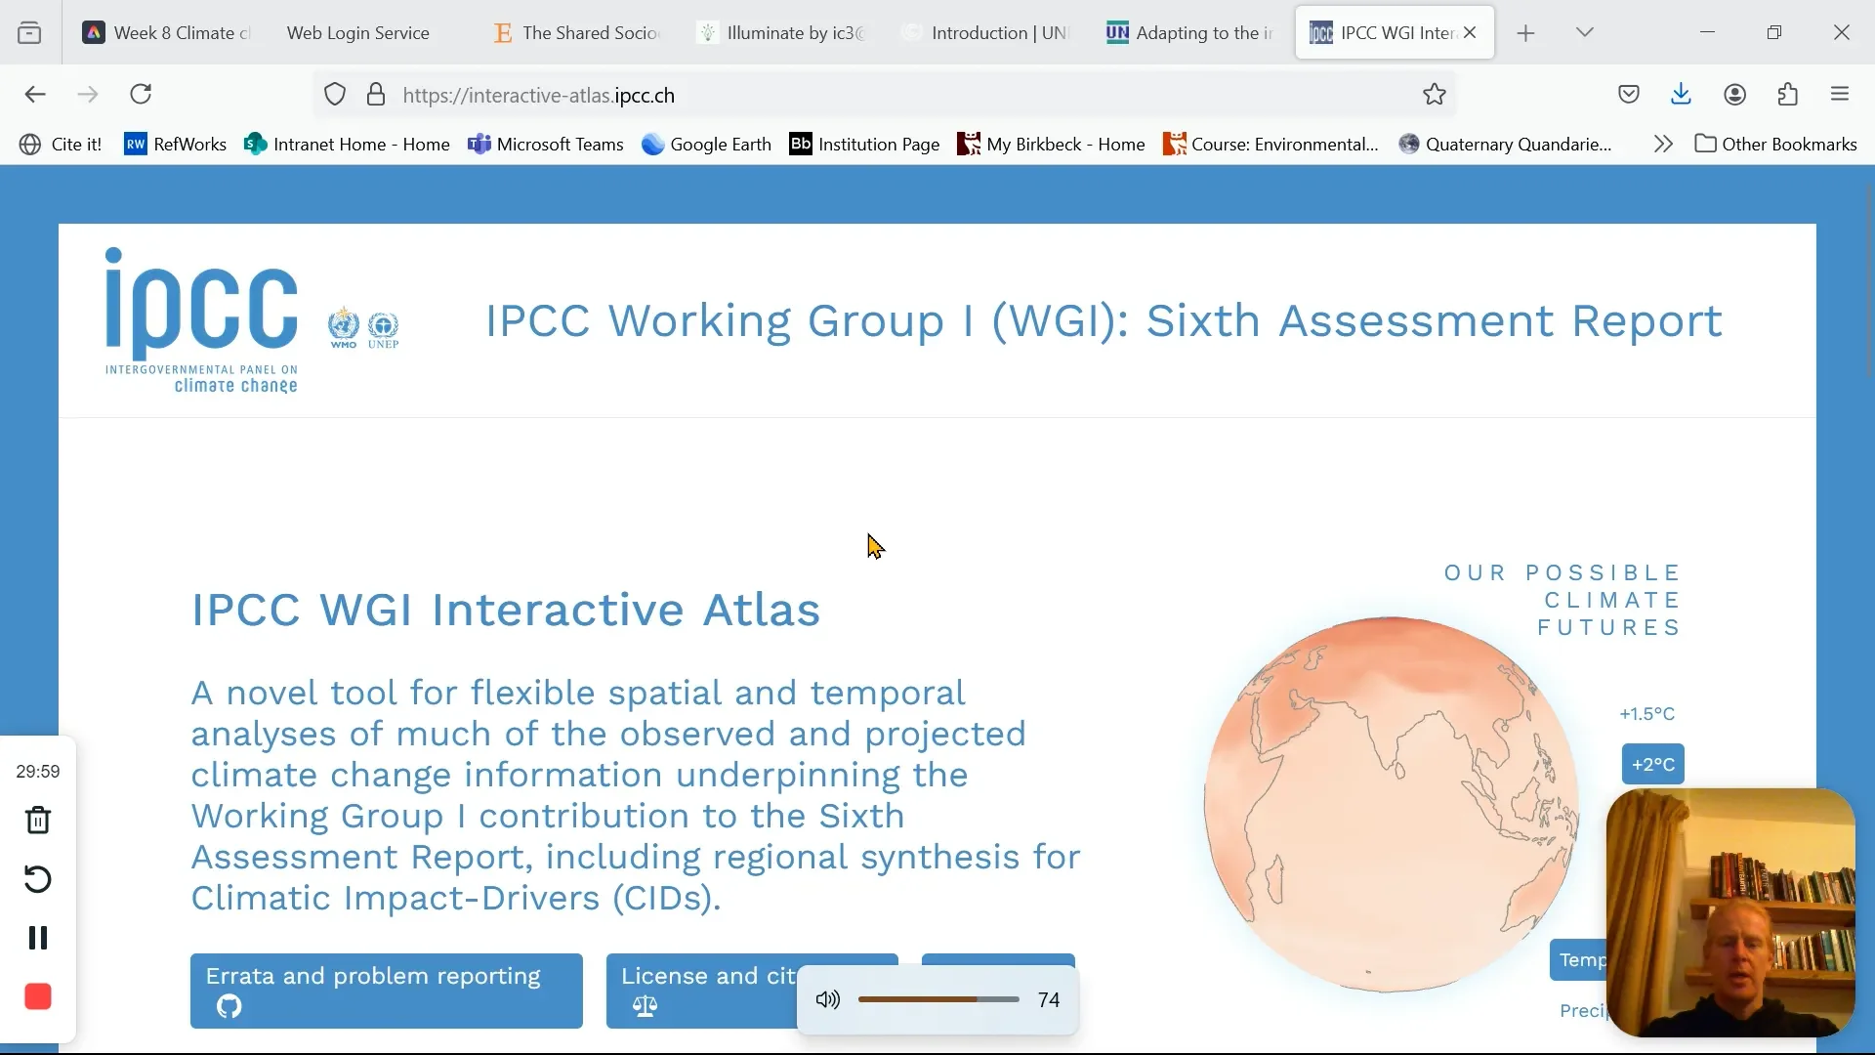The width and height of the screenshot is (1875, 1055).
Task: Restart recording using circular arrow icon
Action: [37, 879]
